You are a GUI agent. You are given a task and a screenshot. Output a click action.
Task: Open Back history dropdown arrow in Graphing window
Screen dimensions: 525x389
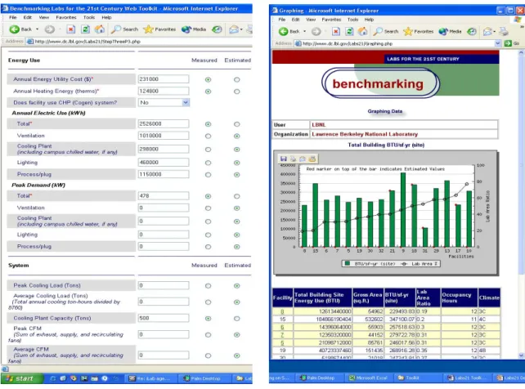(x=304, y=31)
